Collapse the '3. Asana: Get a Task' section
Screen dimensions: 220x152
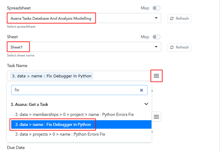pyautogui.click(x=146, y=104)
